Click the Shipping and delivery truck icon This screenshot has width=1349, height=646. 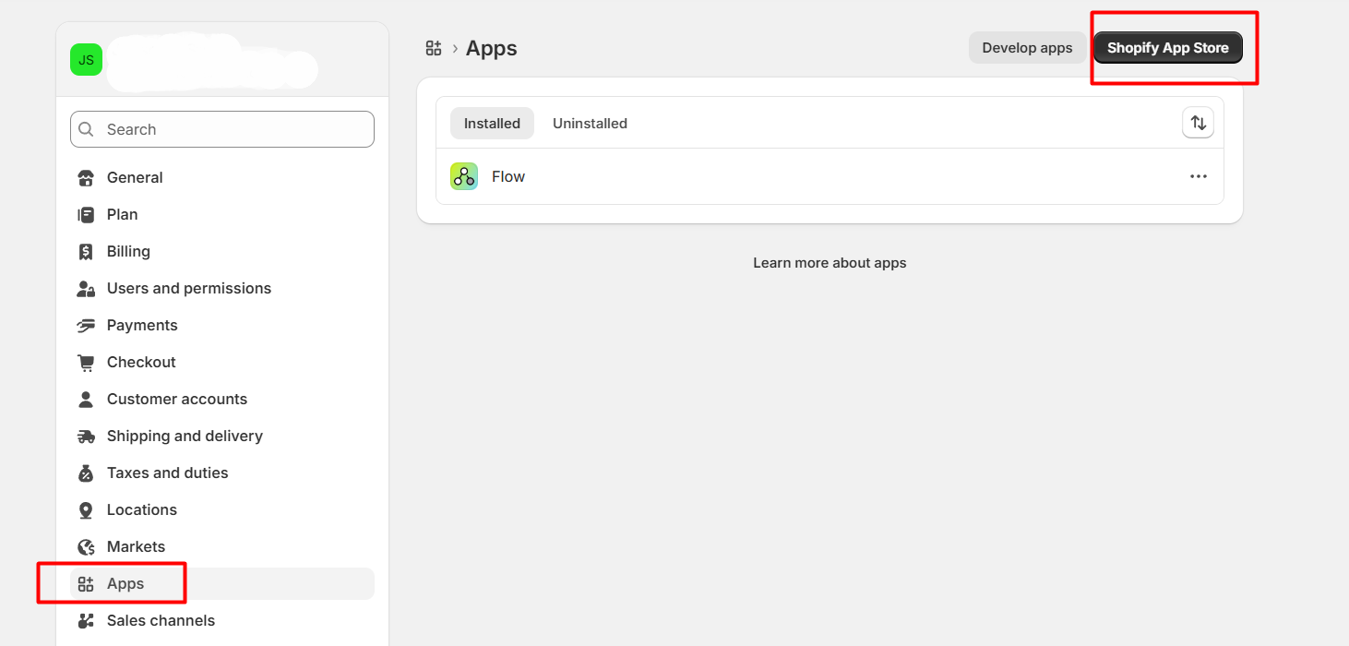(86, 437)
